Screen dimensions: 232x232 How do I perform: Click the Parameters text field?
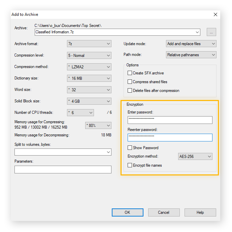point(63,169)
